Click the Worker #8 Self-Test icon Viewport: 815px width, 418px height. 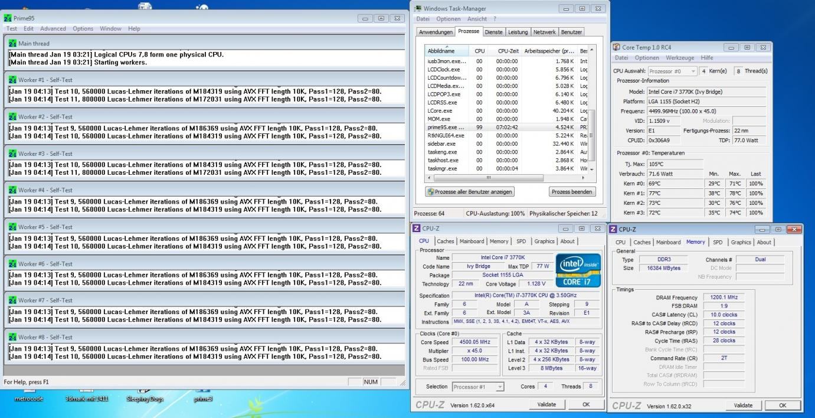coord(12,337)
